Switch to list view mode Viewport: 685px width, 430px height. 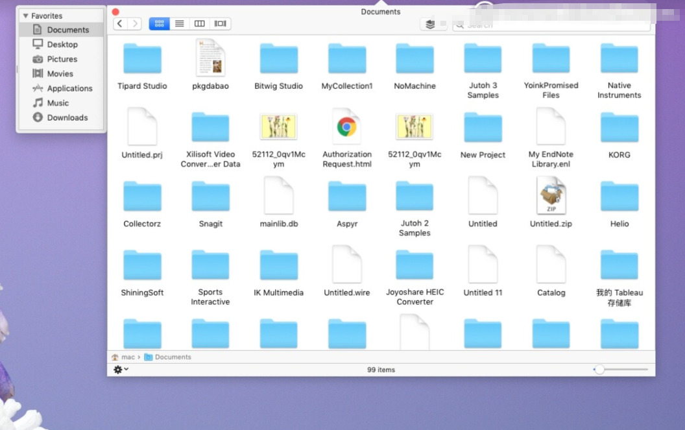(x=180, y=23)
